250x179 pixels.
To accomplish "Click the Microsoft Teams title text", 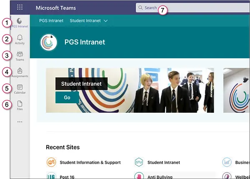I will click(56, 8).
